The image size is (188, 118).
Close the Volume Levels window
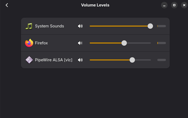tap(184, 5)
